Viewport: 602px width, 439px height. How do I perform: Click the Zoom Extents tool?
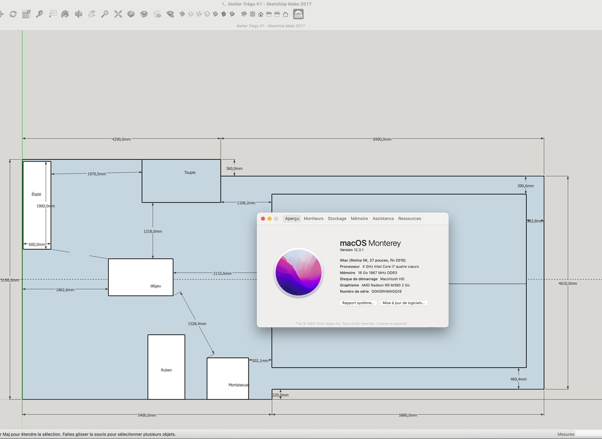[x=118, y=14]
